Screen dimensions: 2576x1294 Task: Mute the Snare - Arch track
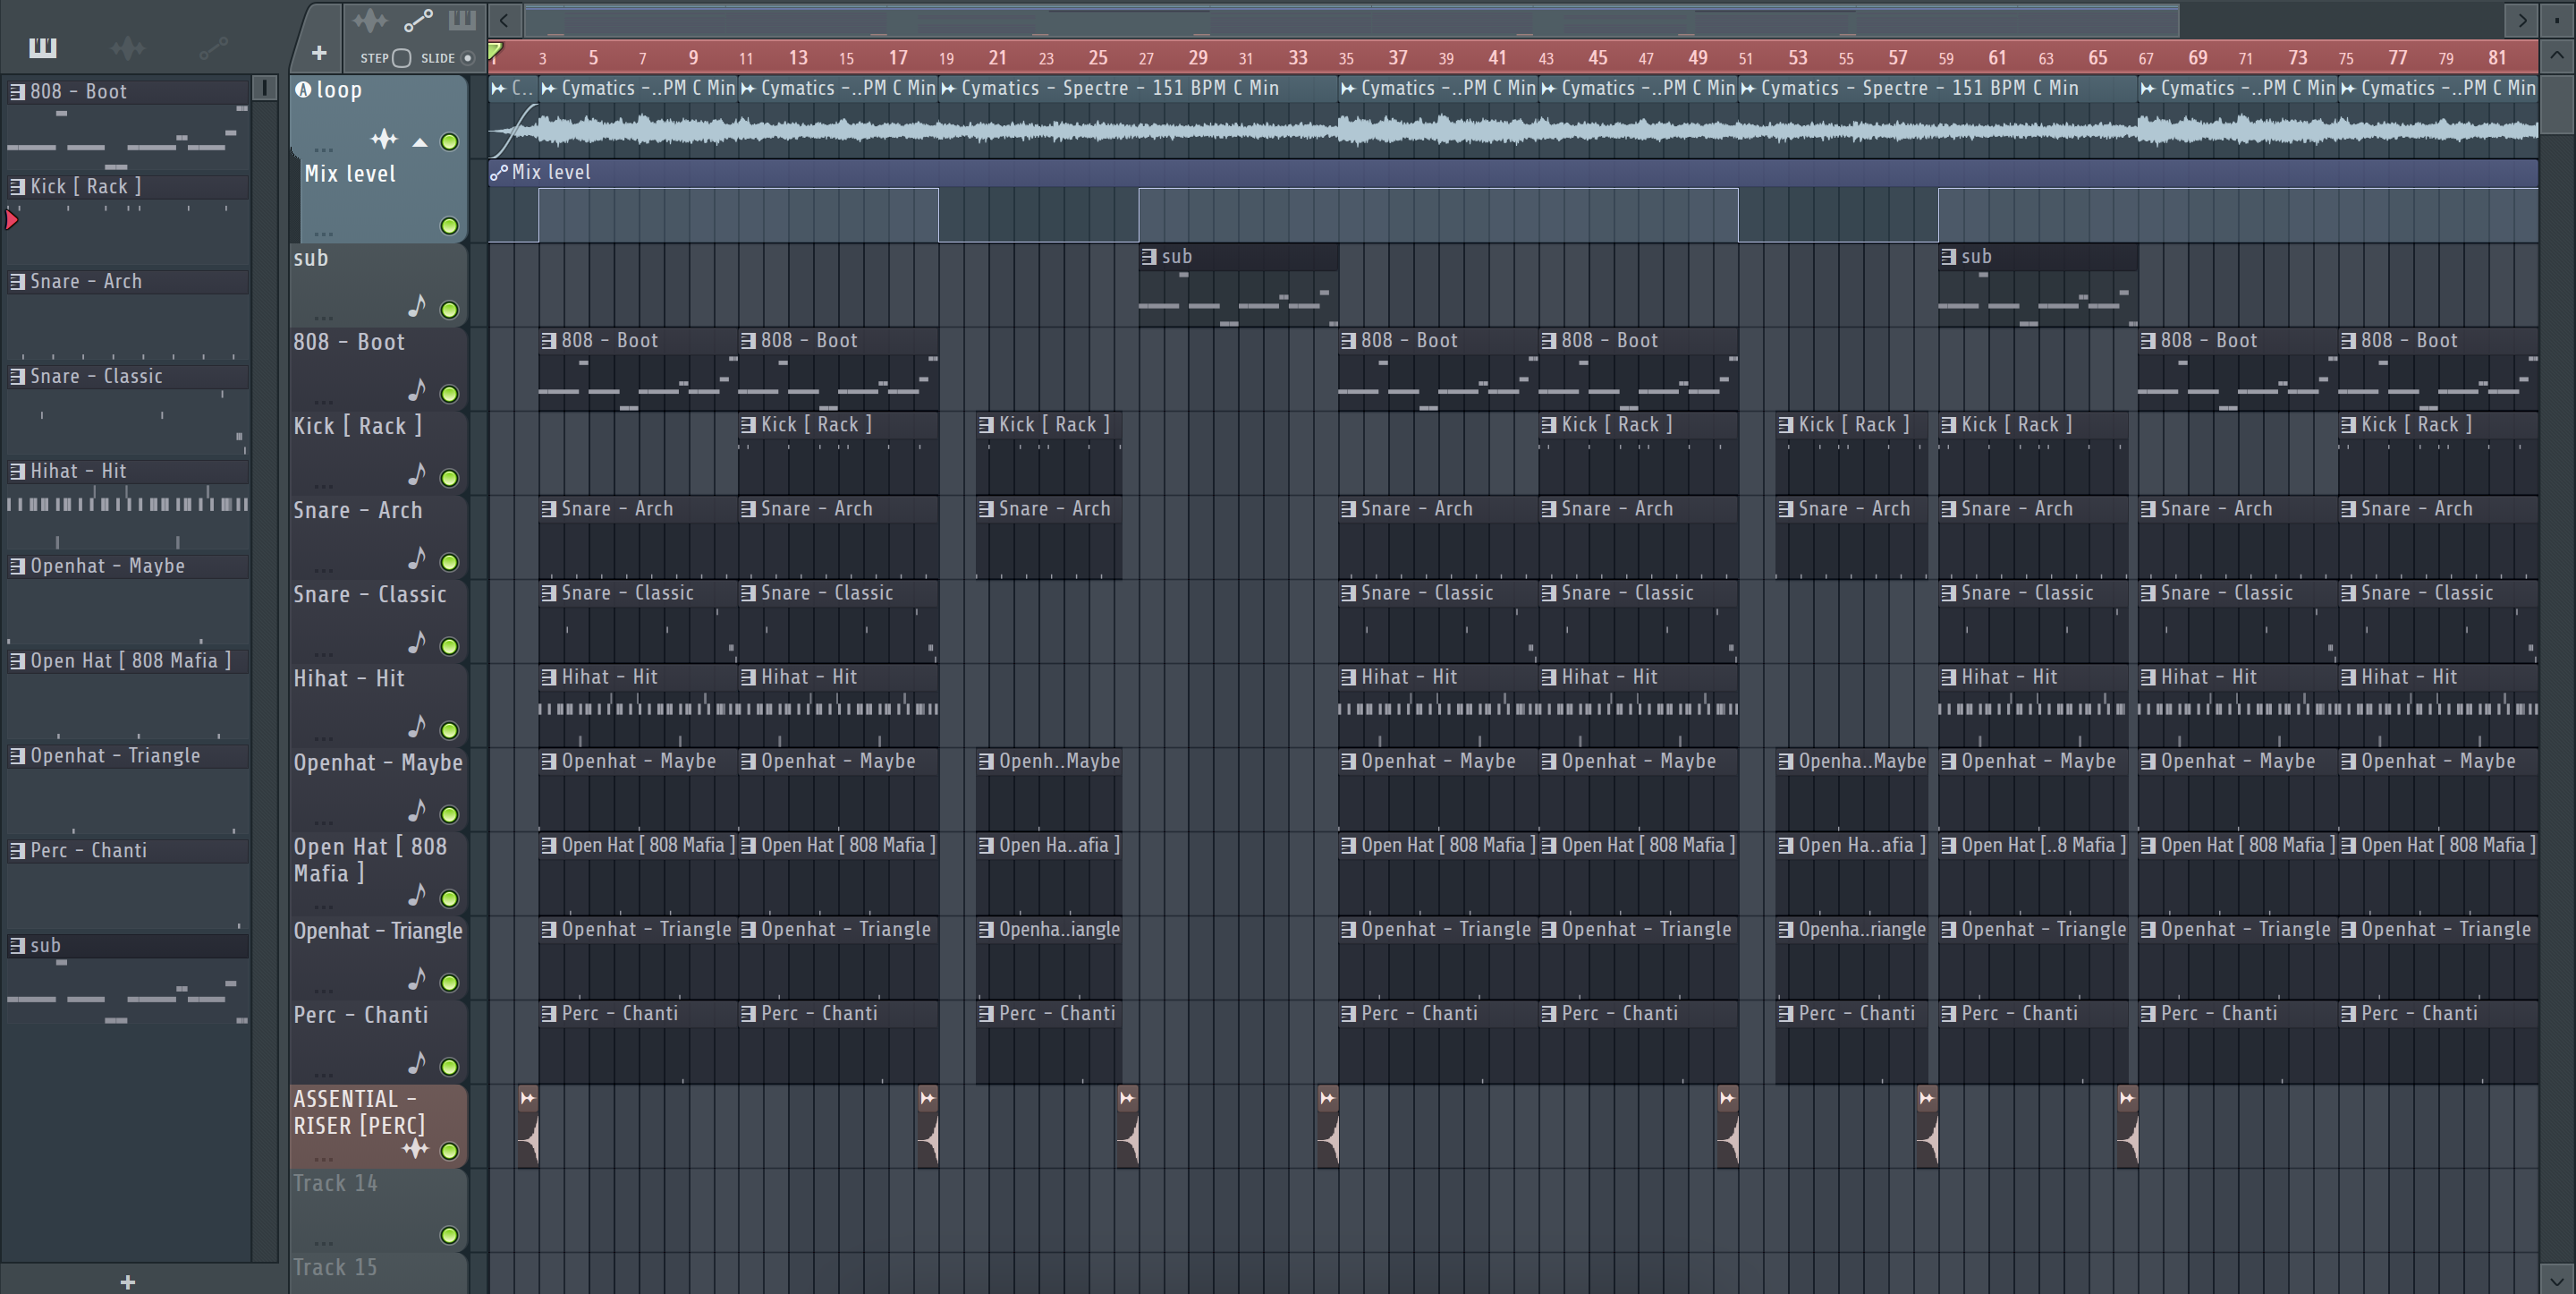pos(450,563)
